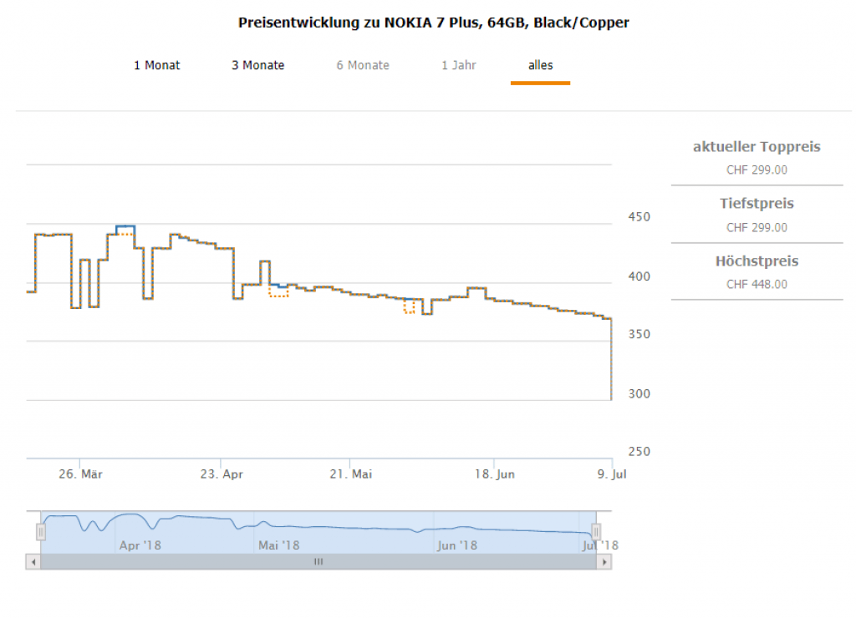This screenshot has width=856, height=618.
Task: Click the Höchstpreis heading
Action: 757,261
